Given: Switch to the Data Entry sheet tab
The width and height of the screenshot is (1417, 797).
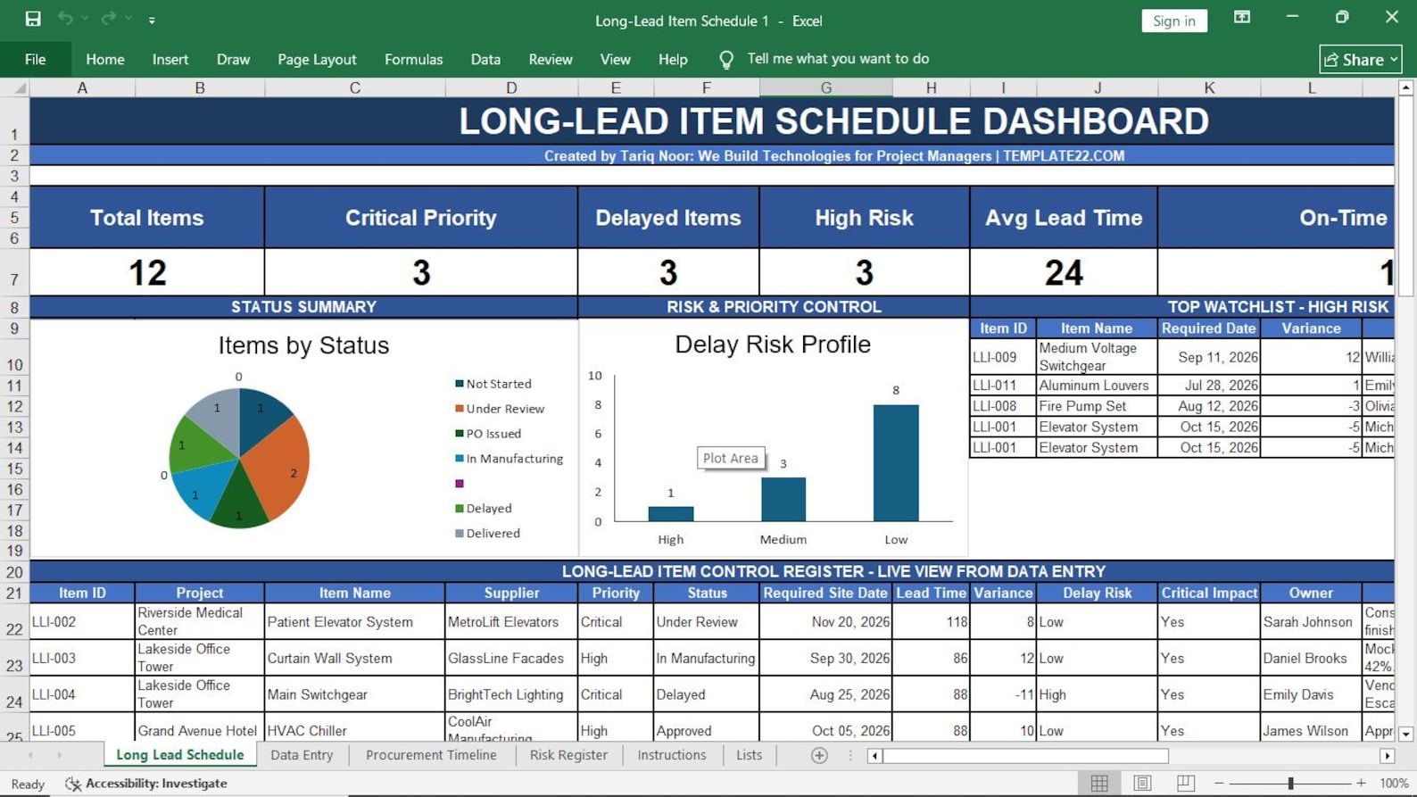Looking at the screenshot, I should tap(302, 755).
